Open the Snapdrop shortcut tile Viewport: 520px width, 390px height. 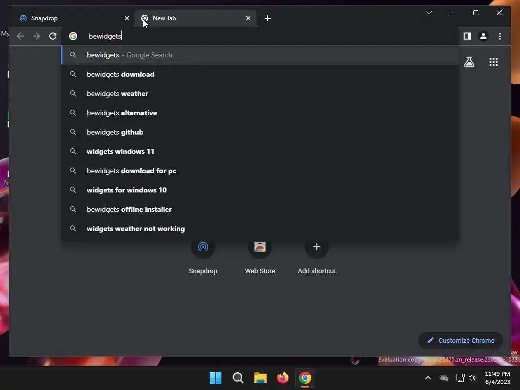click(203, 257)
